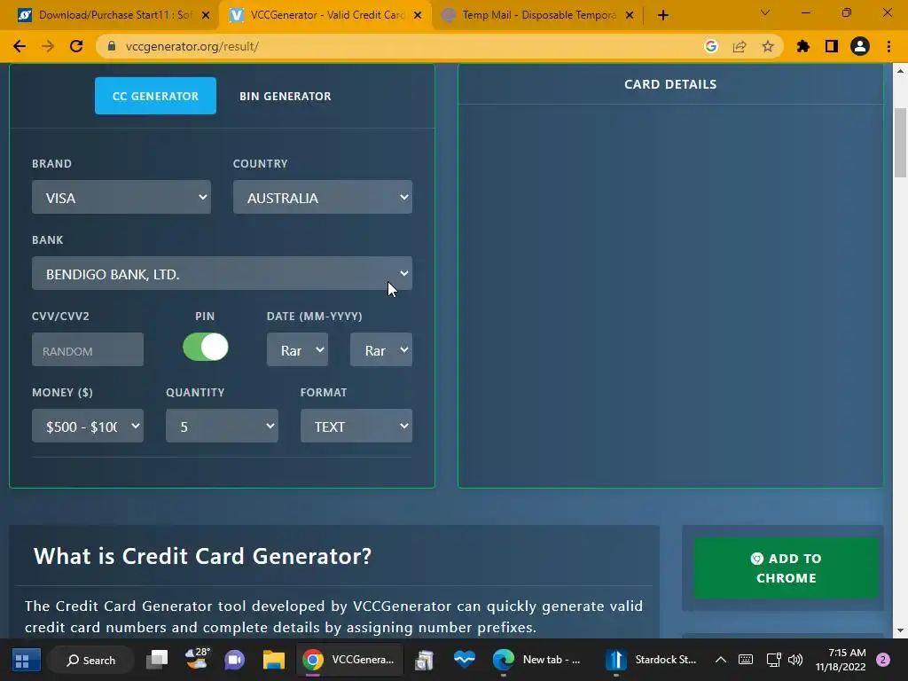908x681 pixels.
Task: Reload the current page
Action: click(76, 46)
